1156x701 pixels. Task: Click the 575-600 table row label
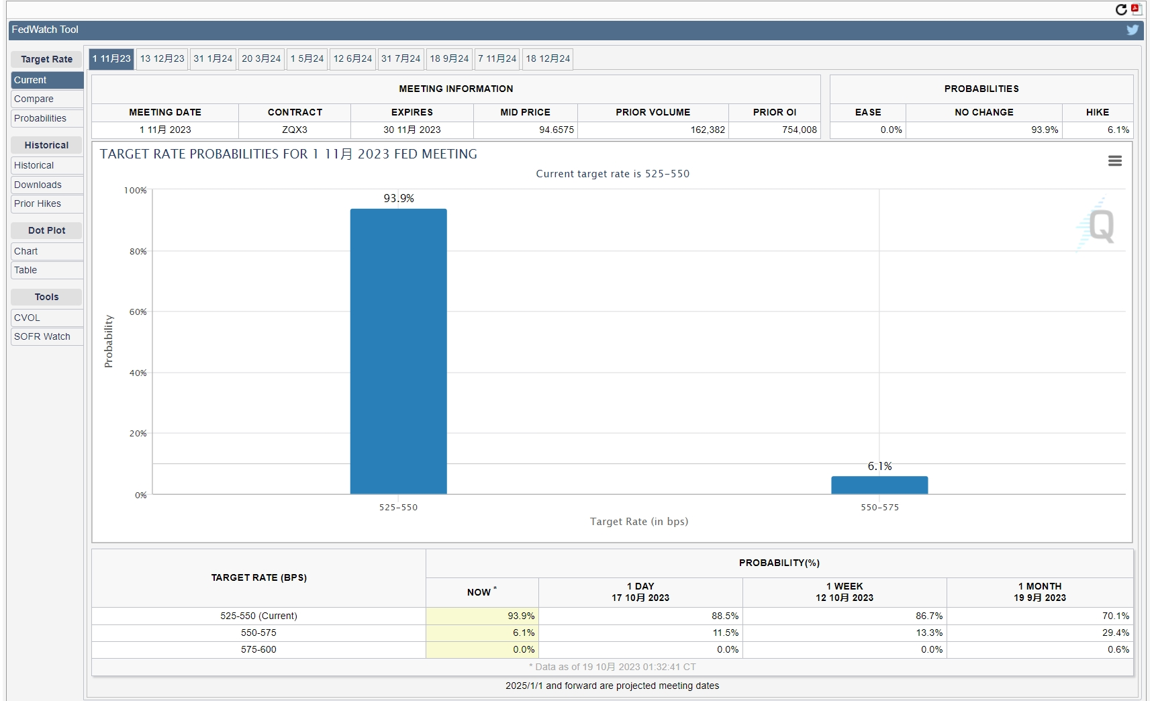(x=258, y=649)
